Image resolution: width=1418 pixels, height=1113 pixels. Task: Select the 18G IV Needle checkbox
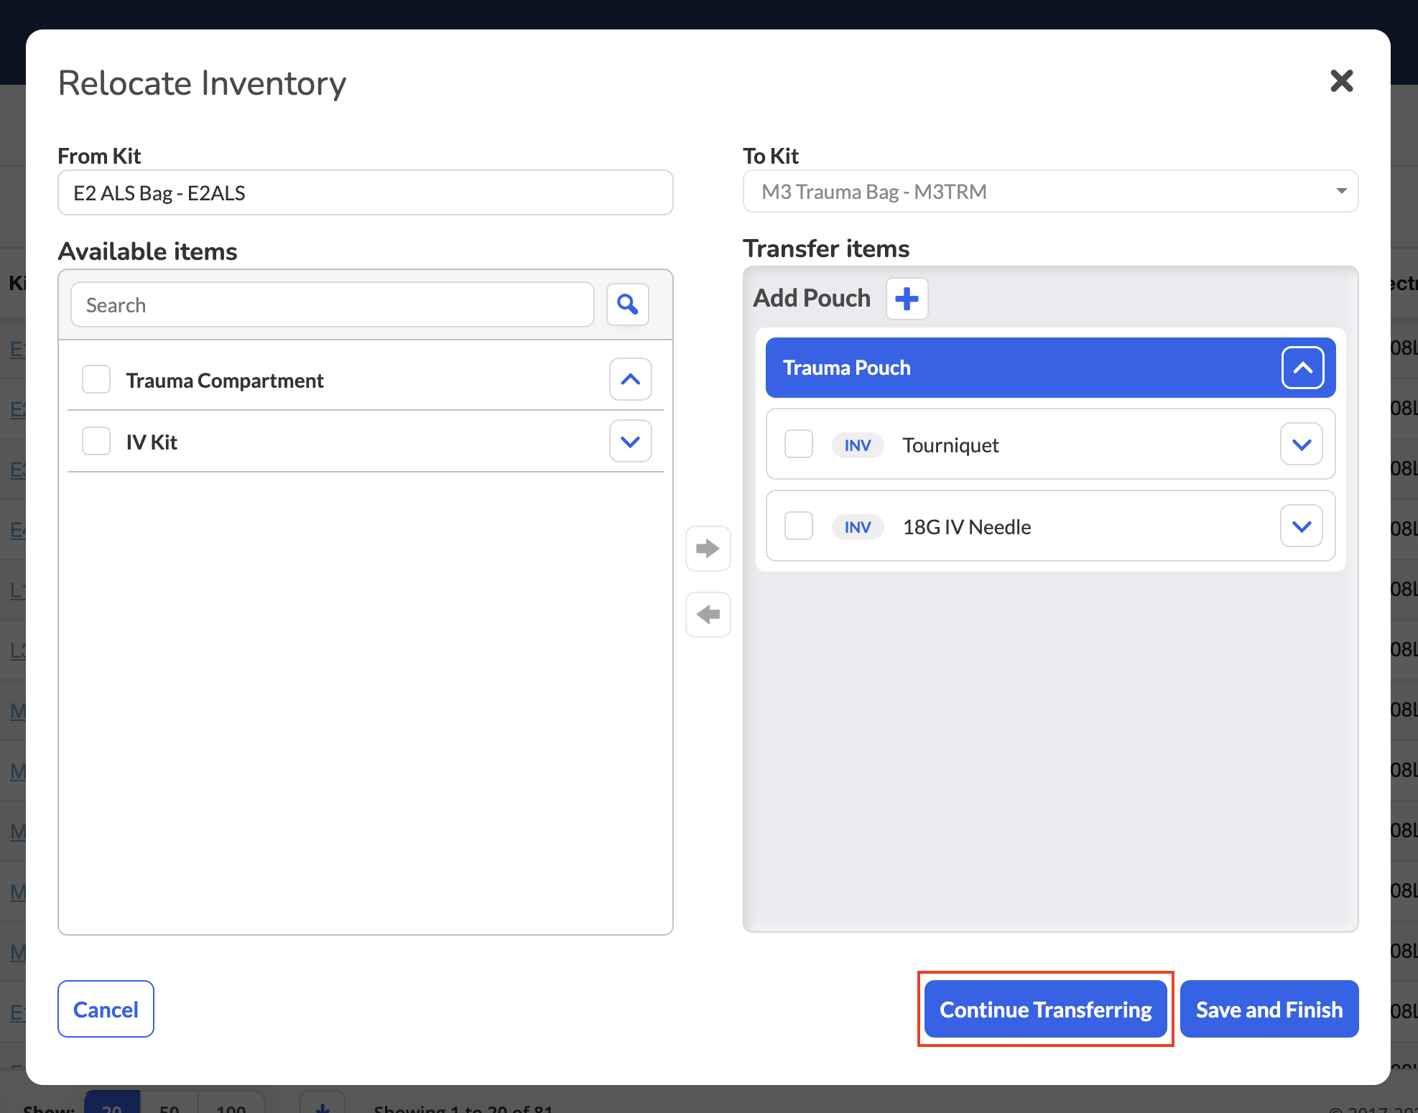799,526
